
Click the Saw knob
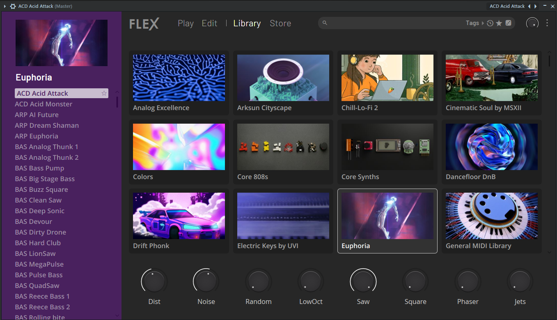pyautogui.click(x=363, y=281)
